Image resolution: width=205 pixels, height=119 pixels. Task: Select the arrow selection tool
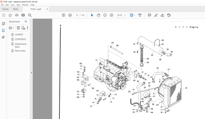tap(92, 15)
